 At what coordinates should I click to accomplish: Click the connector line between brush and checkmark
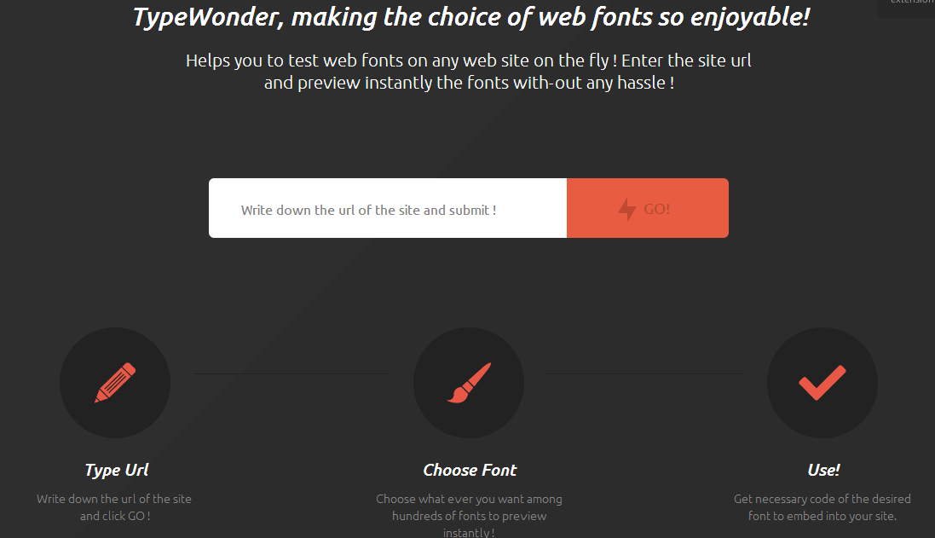pos(644,373)
